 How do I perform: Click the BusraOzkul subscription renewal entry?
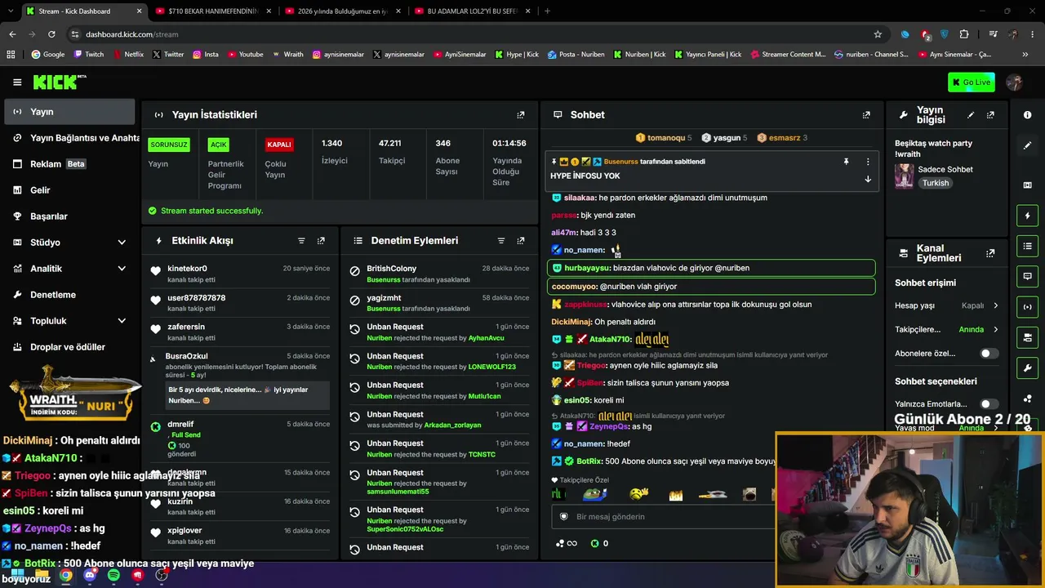[240, 381]
